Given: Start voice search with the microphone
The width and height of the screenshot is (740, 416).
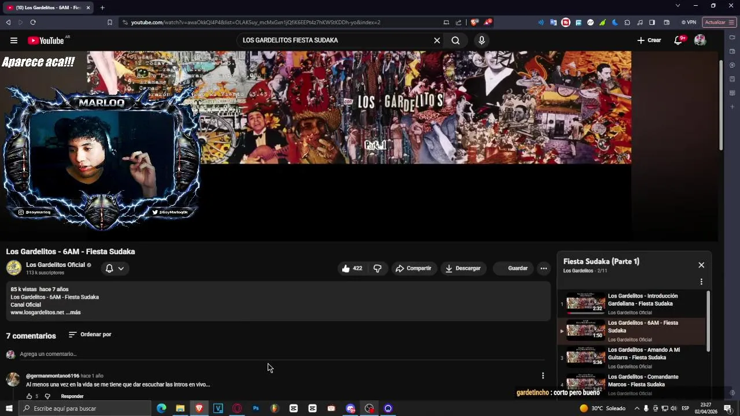Looking at the screenshot, I should (482, 40).
